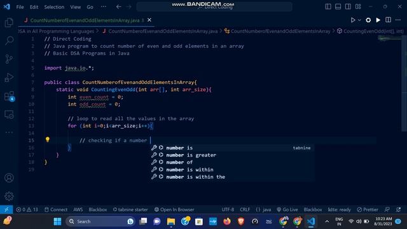Viewport: 407px width, 229px height.
Task: Open the Go menu
Action: pyautogui.click(x=90, y=7)
